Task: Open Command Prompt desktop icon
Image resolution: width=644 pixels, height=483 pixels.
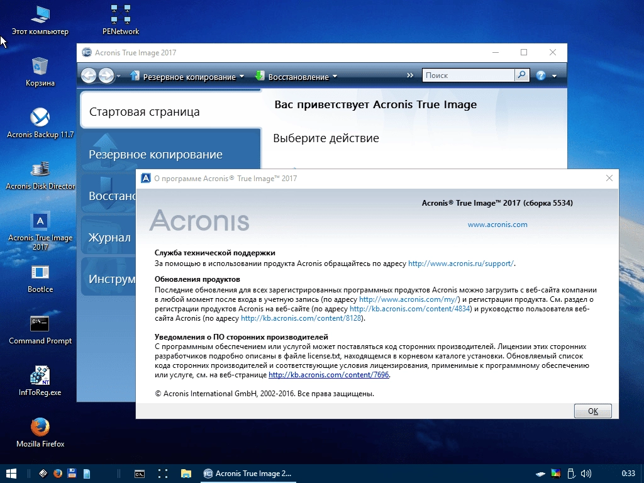Action: [x=40, y=330]
